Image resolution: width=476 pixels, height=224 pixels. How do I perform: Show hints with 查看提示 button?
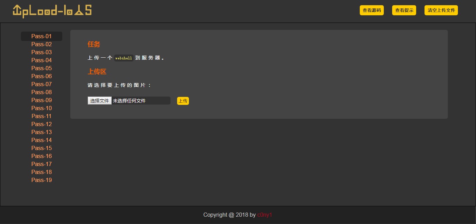point(404,10)
